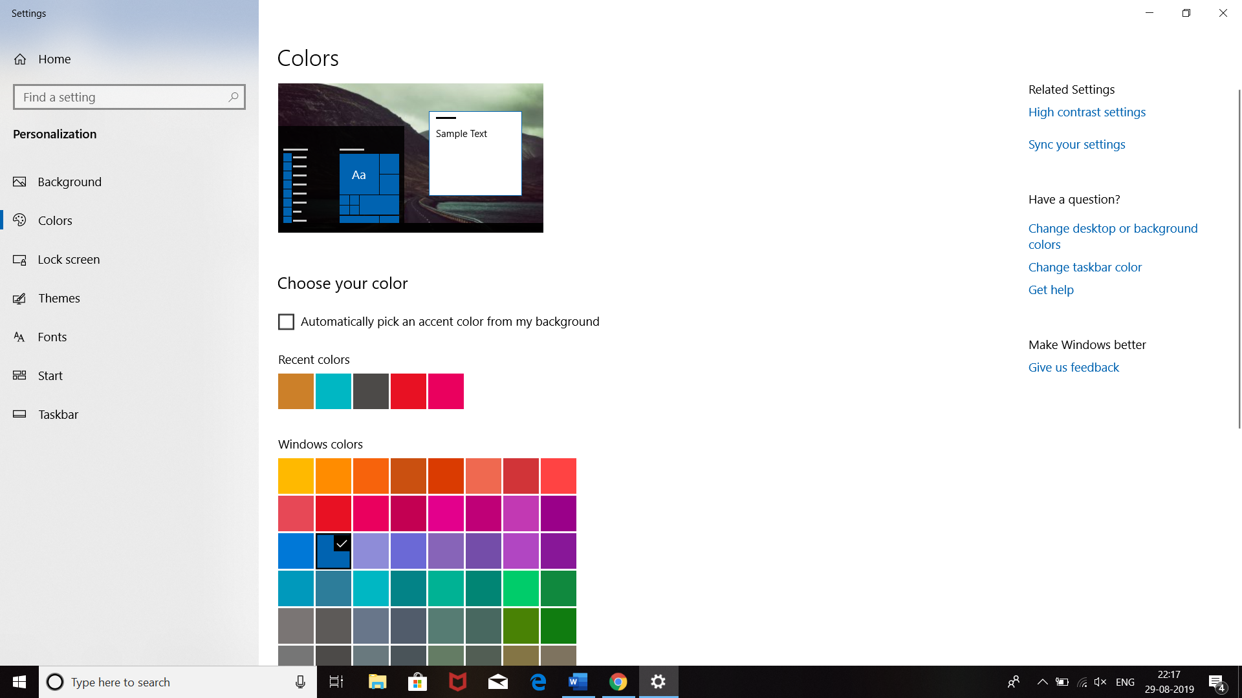The width and height of the screenshot is (1242, 698).
Task: Select the red swatch under Recent colors
Action: 408,391
